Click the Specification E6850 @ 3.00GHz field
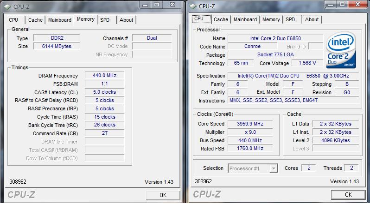This screenshot has width=370, height=204. coord(293,76)
